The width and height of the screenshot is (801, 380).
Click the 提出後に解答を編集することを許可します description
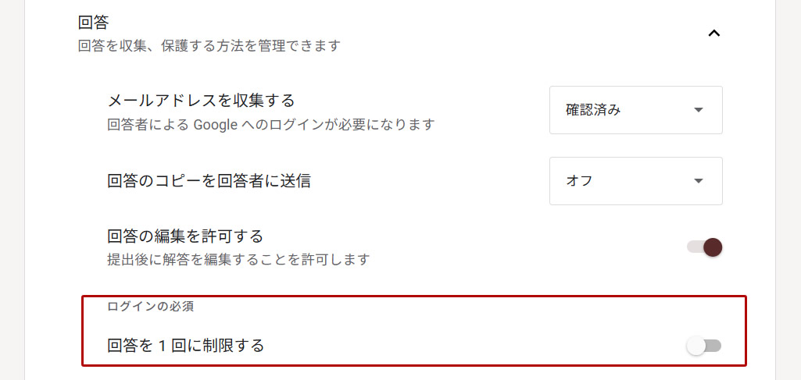tap(238, 259)
